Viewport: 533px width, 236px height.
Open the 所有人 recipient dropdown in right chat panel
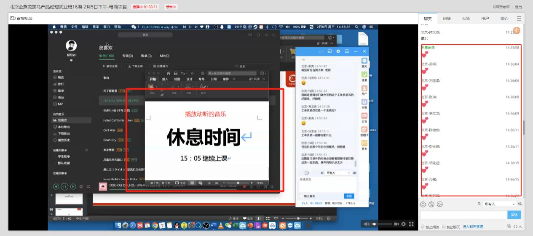499,204
